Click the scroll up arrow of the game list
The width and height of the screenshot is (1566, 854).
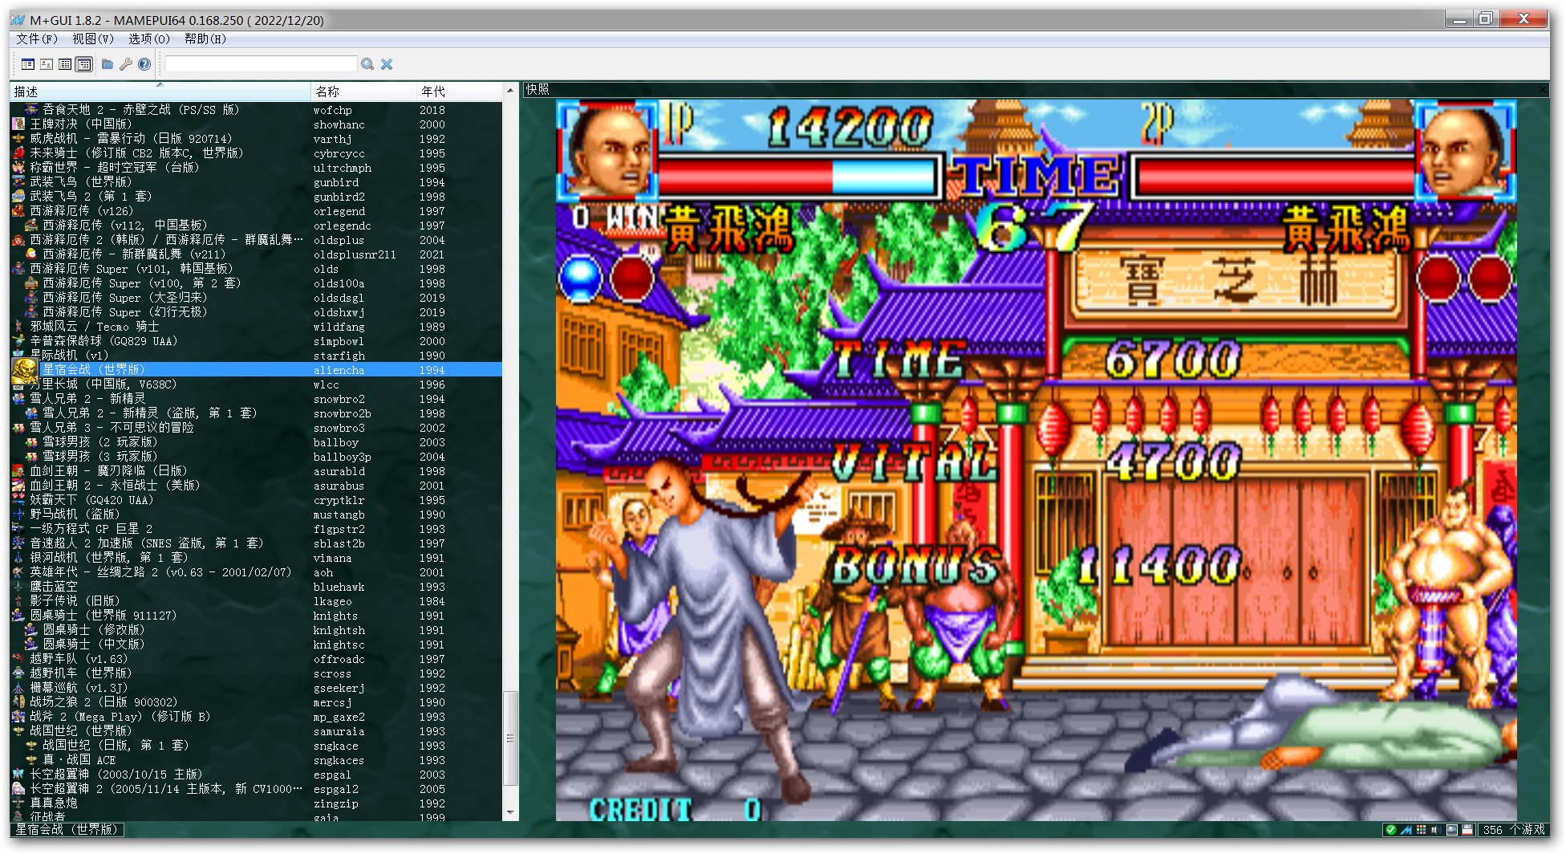(x=510, y=91)
